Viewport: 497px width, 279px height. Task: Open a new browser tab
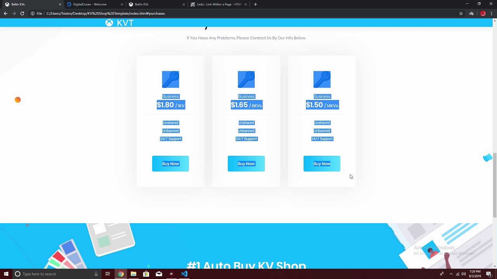(255, 4)
